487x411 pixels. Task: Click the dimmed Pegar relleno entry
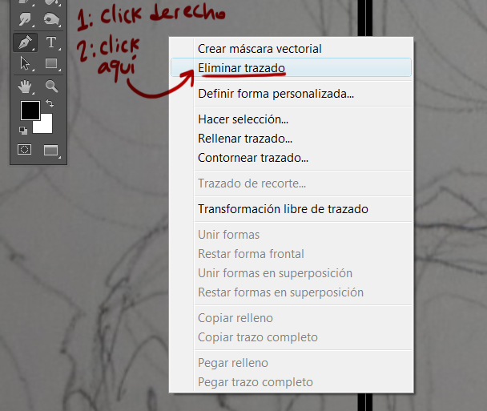(291, 363)
